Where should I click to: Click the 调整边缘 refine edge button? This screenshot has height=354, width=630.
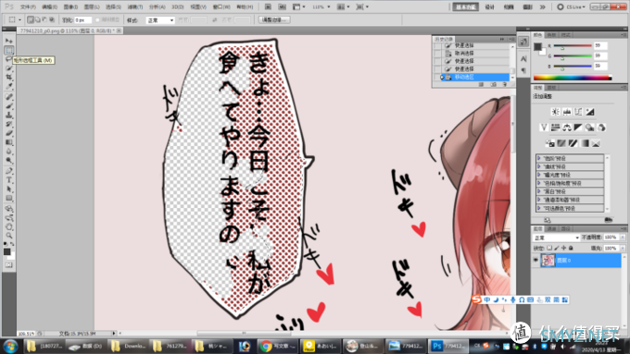(274, 19)
